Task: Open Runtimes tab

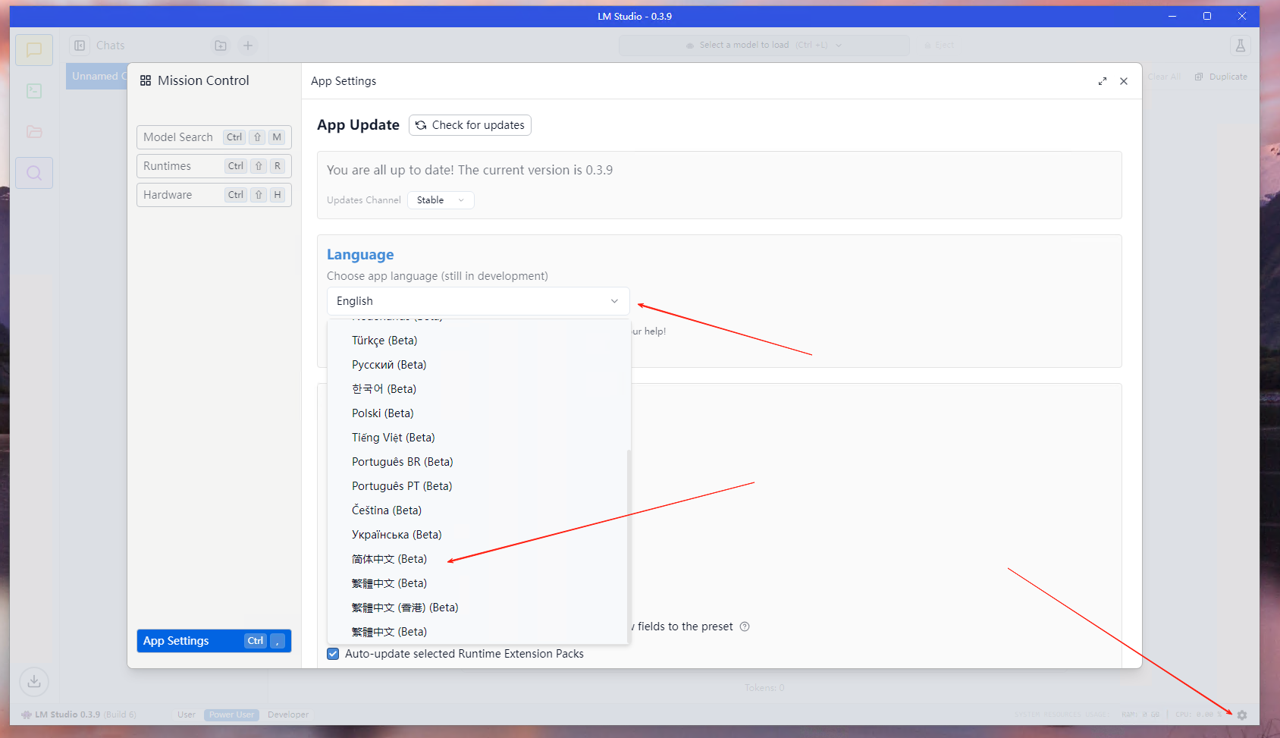Action: click(214, 166)
